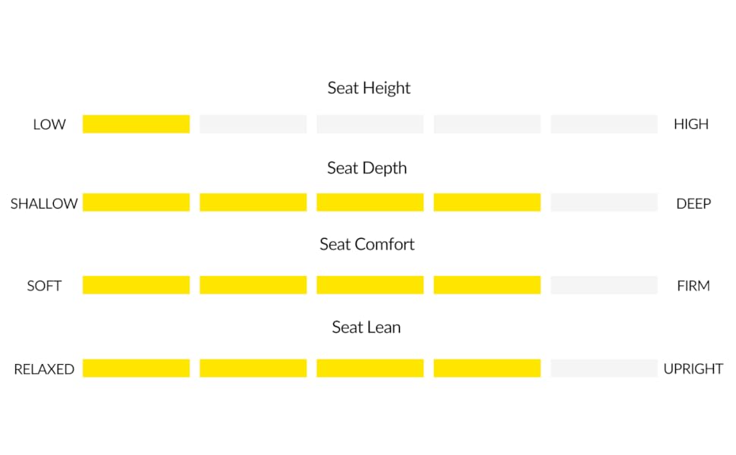This screenshot has height=455, width=736.
Task: Click the Seat Depth heading
Action: click(367, 168)
